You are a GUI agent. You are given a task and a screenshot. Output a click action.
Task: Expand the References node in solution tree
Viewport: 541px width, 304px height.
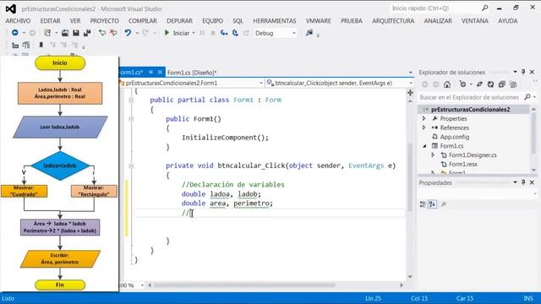coord(424,128)
